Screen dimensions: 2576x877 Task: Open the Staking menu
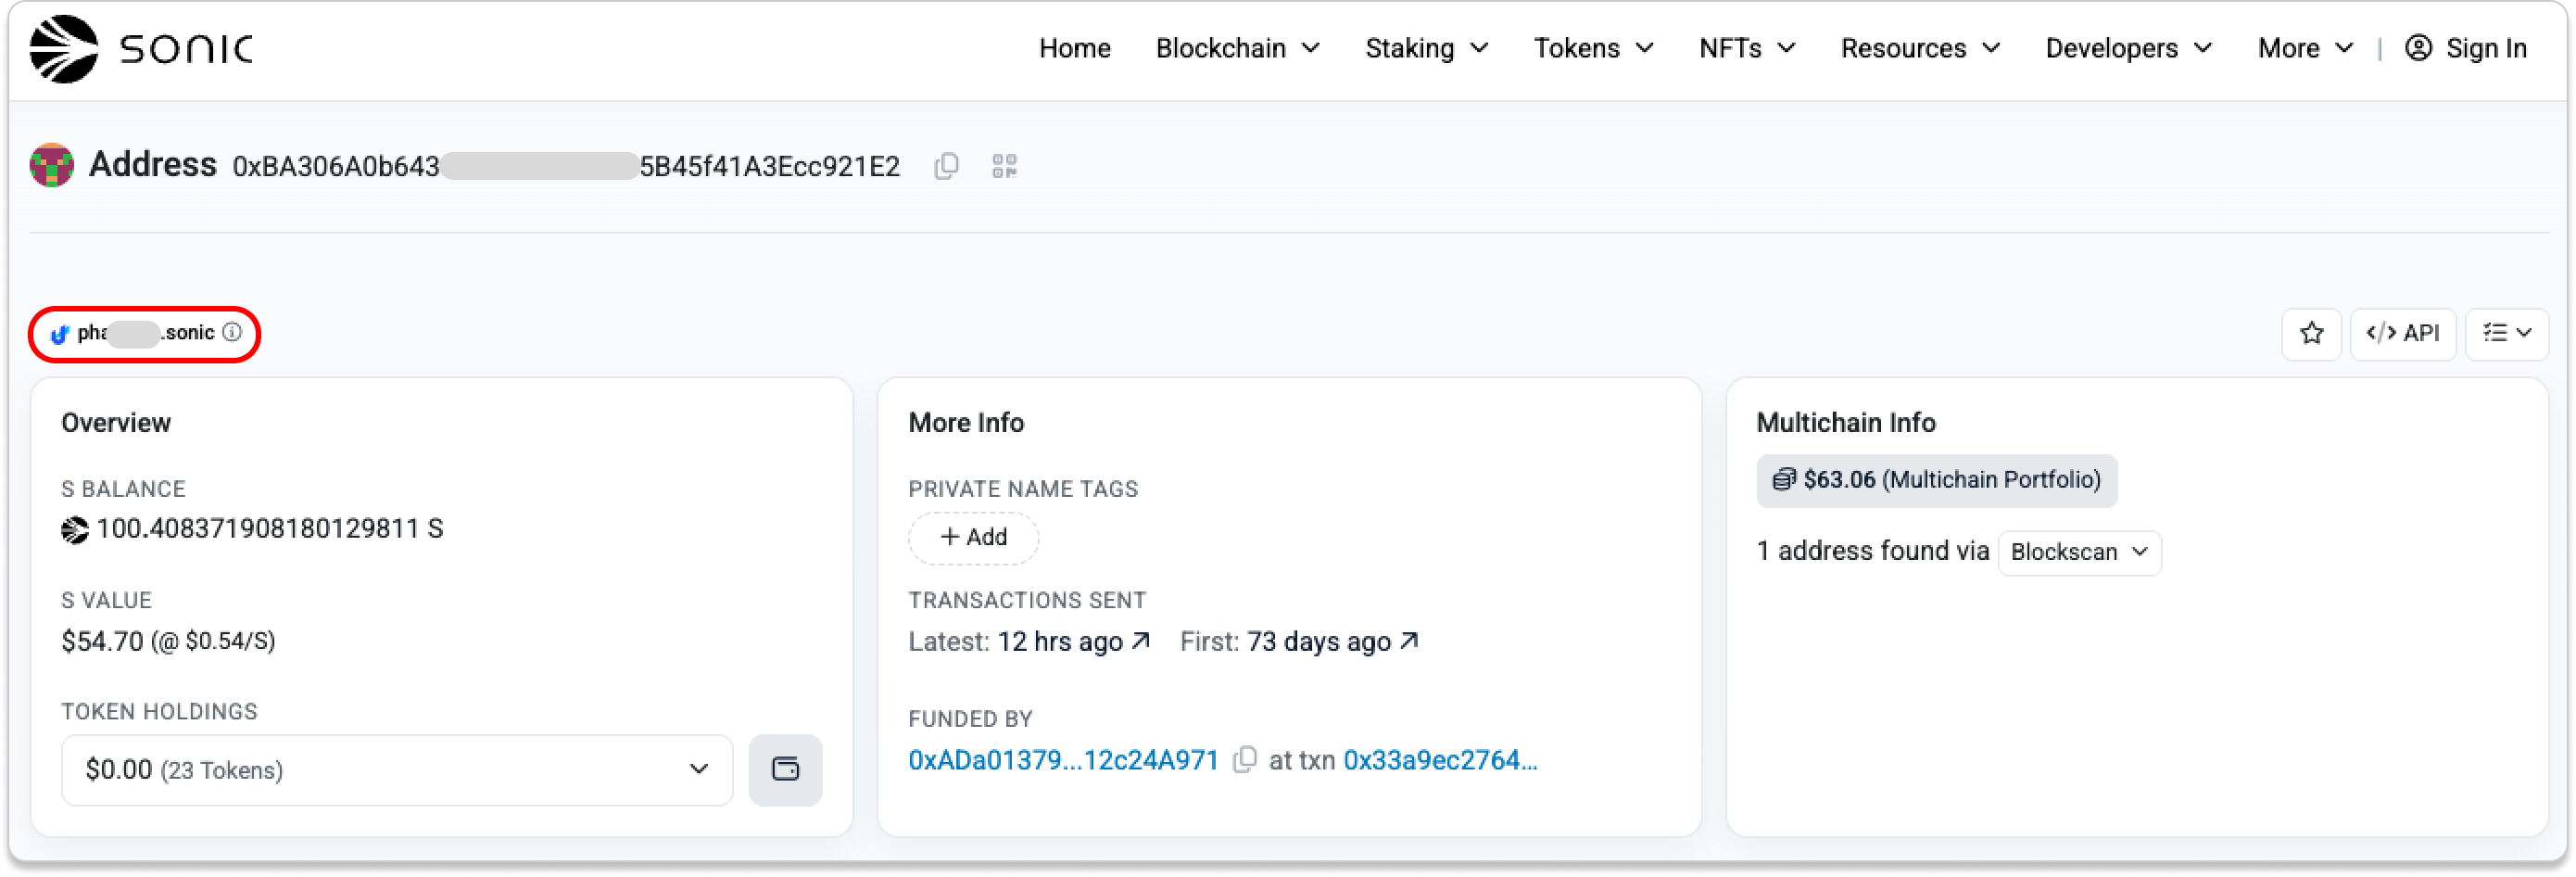(1426, 48)
